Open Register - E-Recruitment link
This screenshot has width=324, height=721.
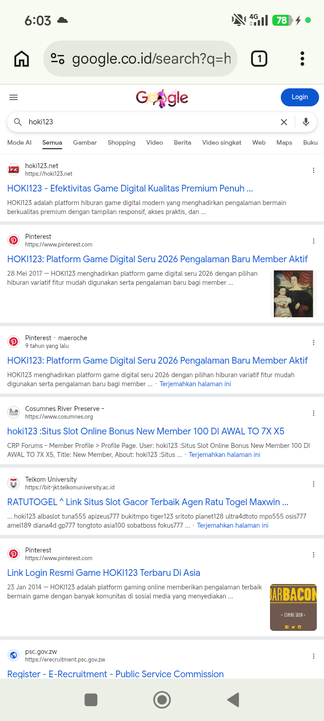coord(115,674)
